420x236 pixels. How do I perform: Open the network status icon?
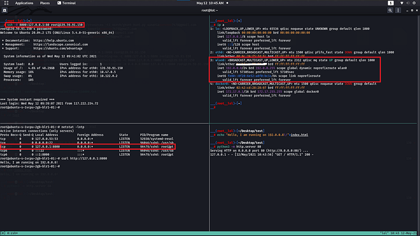(x=401, y=3)
